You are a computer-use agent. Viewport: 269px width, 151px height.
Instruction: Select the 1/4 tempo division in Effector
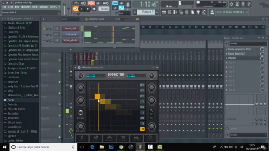click(x=142, y=123)
